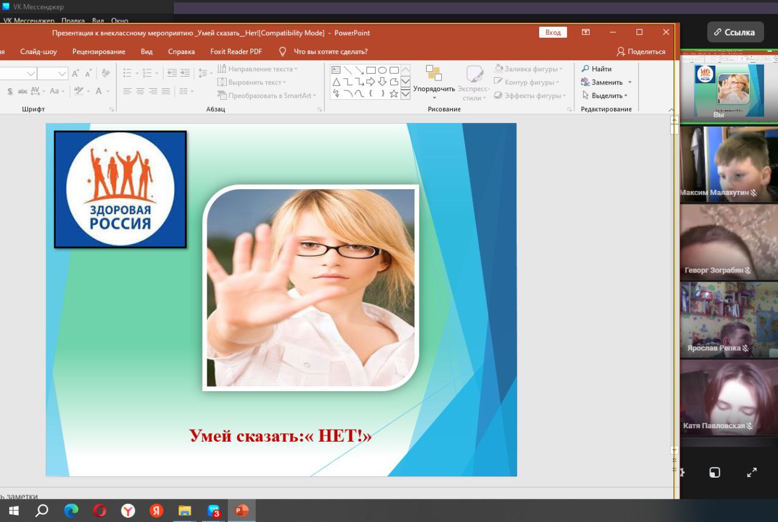Open the Справка tab
The image size is (778, 522).
(181, 52)
